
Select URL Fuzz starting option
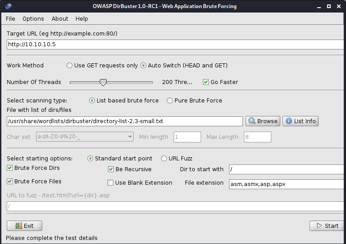pyautogui.click(x=164, y=159)
